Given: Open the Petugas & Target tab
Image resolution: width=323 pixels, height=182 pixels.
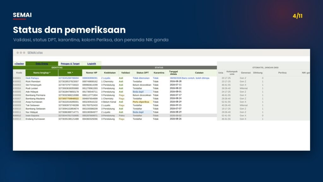Looking at the screenshot, I should point(70,64).
